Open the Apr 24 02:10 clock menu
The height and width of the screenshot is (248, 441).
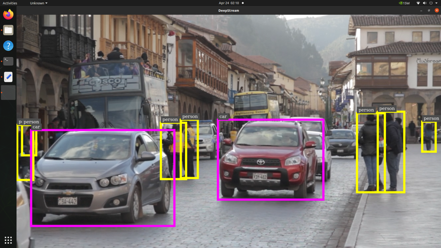(x=229, y=3)
